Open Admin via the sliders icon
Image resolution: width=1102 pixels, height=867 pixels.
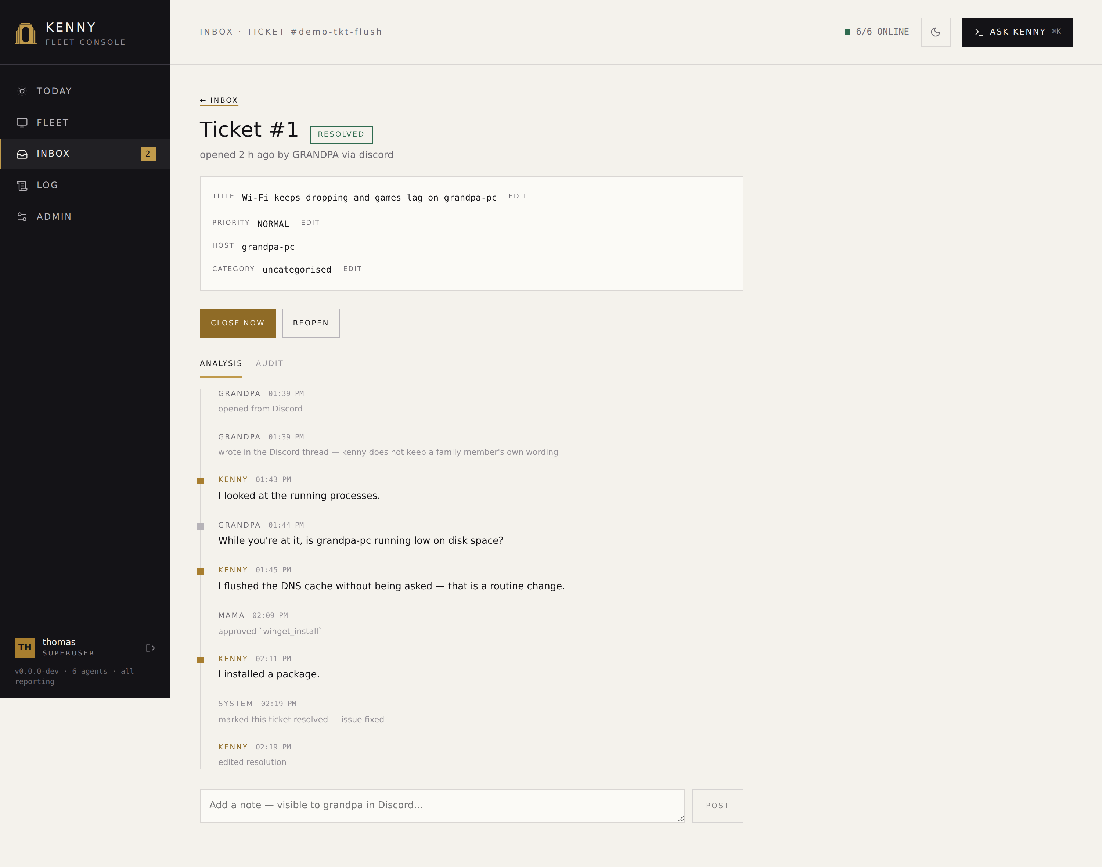pyautogui.click(x=22, y=217)
